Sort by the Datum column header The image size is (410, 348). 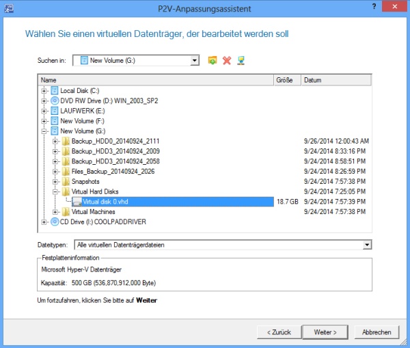tap(336, 80)
